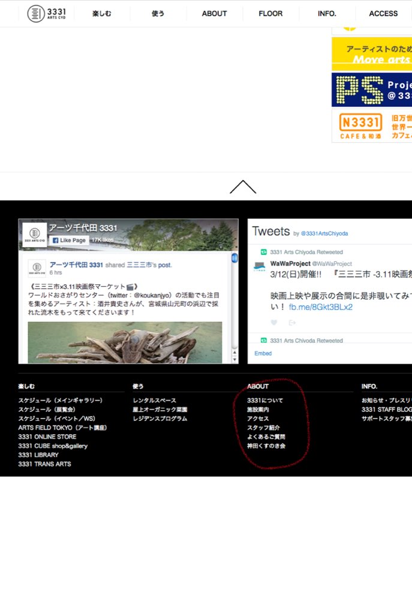
Task: Open 3331について footer link
Action: (x=264, y=400)
